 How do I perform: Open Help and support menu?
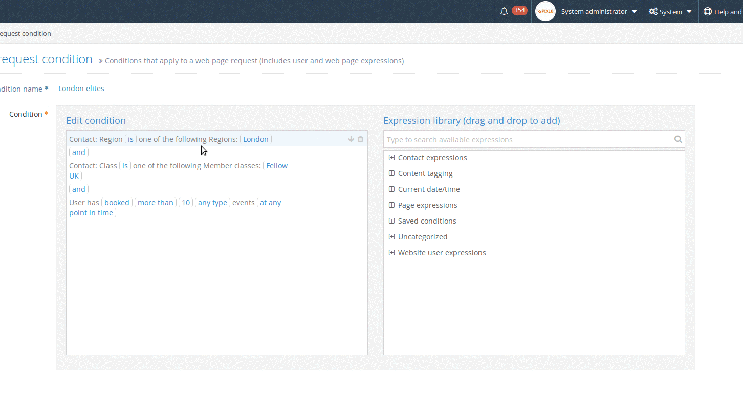point(723,12)
